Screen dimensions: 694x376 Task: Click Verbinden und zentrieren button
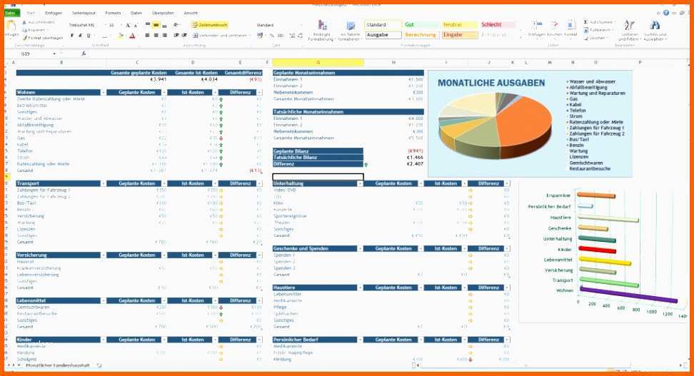pos(221,36)
